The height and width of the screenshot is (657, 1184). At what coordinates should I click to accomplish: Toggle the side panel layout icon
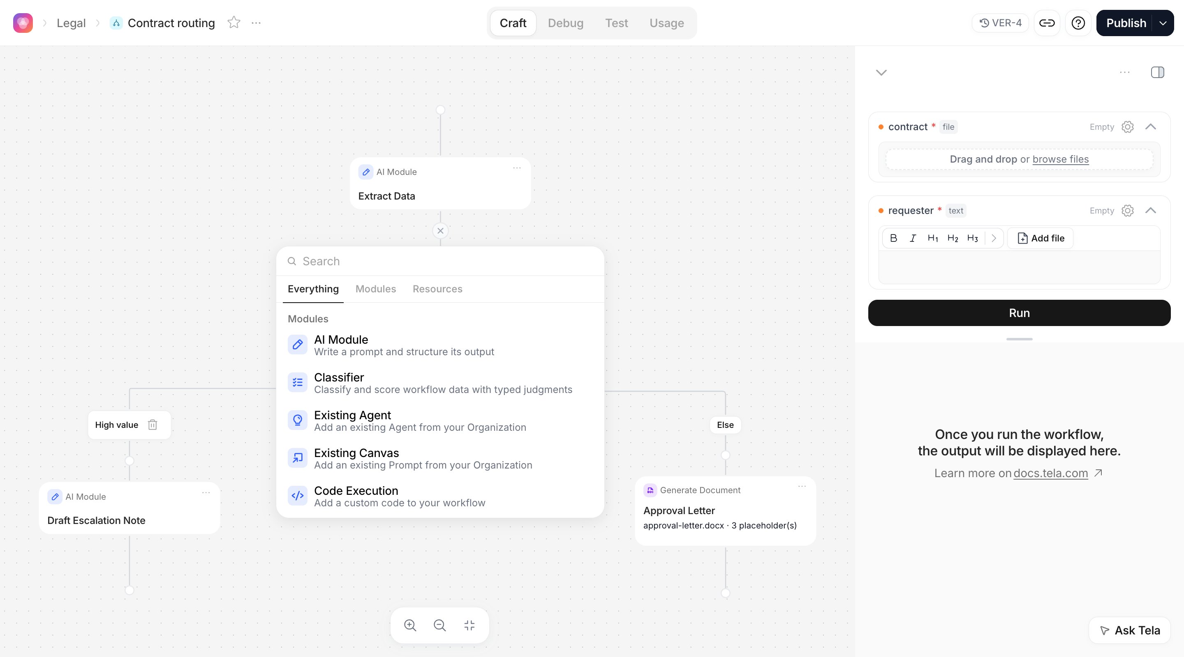(1157, 72)
